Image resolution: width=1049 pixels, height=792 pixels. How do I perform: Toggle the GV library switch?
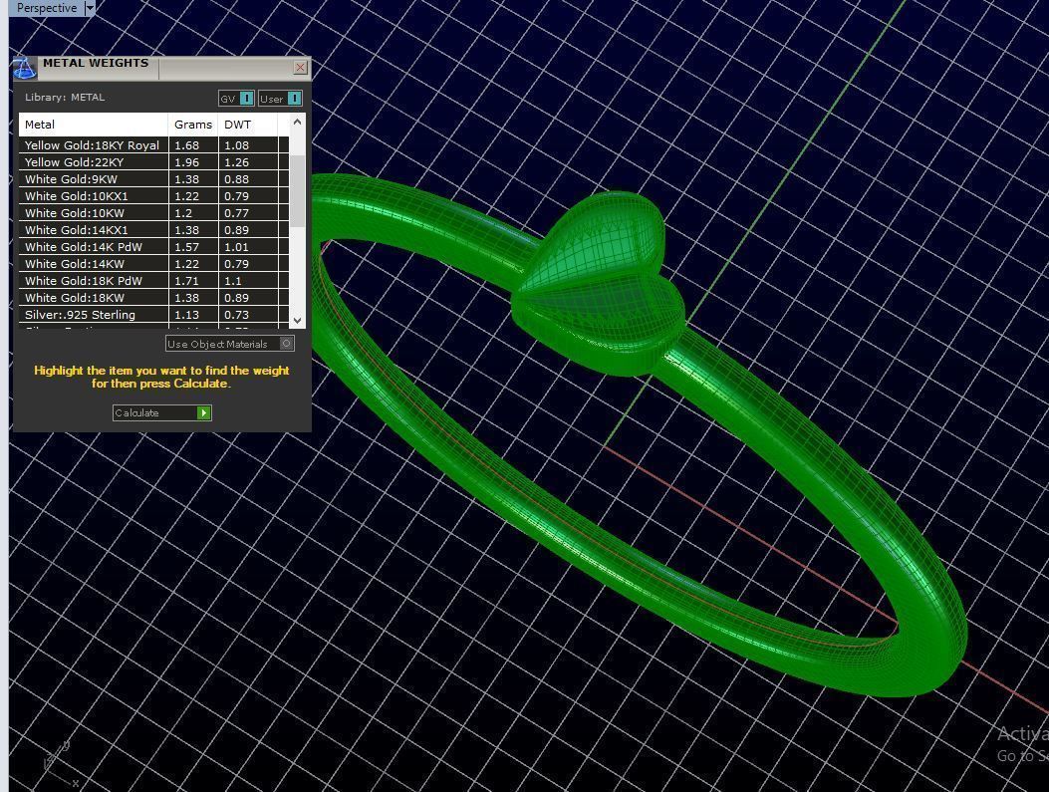[237, 99]
